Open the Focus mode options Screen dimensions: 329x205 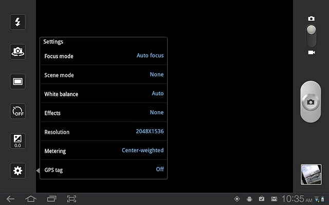103,56
